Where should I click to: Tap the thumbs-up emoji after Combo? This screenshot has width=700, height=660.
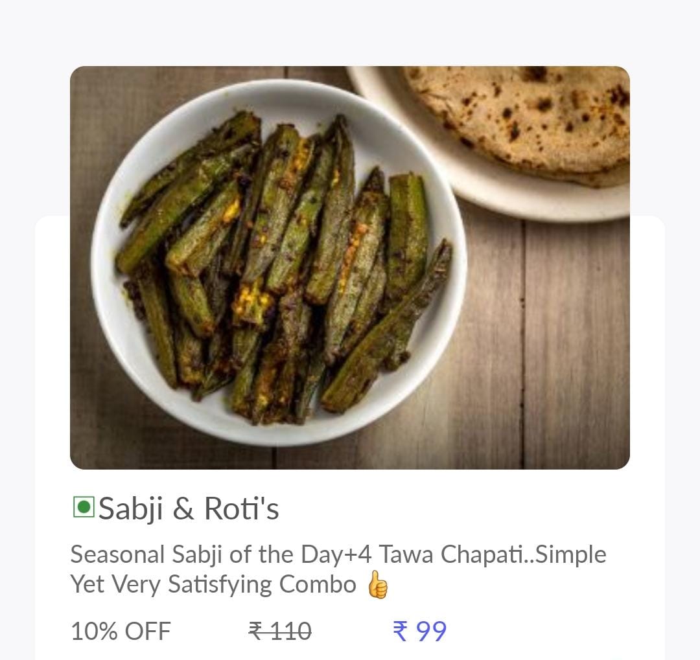377,585
